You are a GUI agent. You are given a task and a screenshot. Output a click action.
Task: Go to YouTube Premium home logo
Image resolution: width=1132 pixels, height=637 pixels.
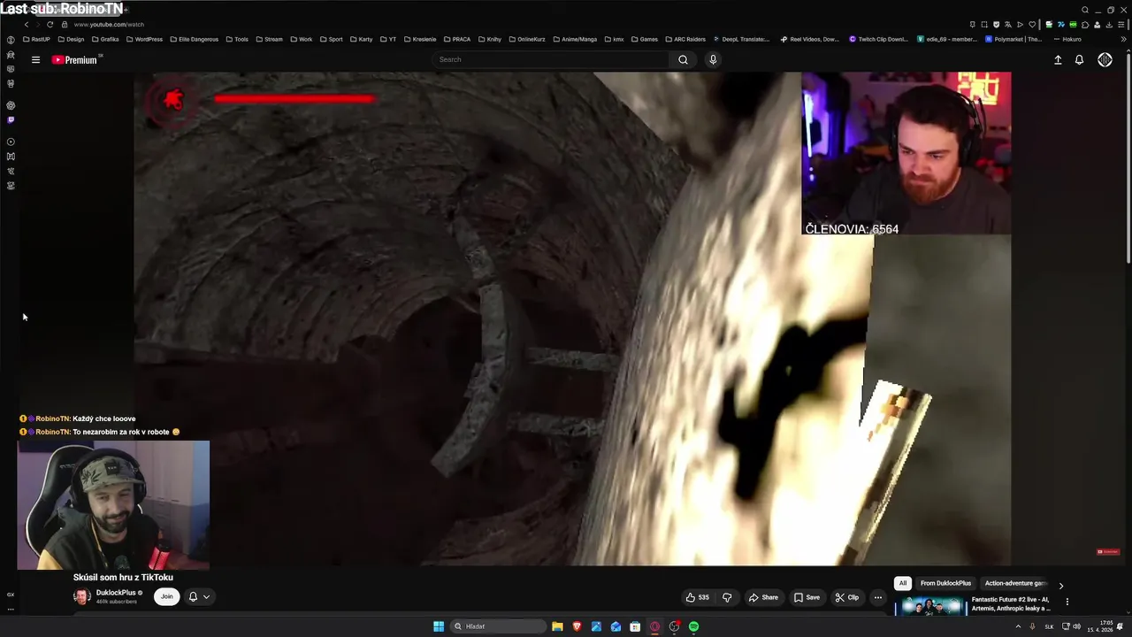click(x=74, y=59)
